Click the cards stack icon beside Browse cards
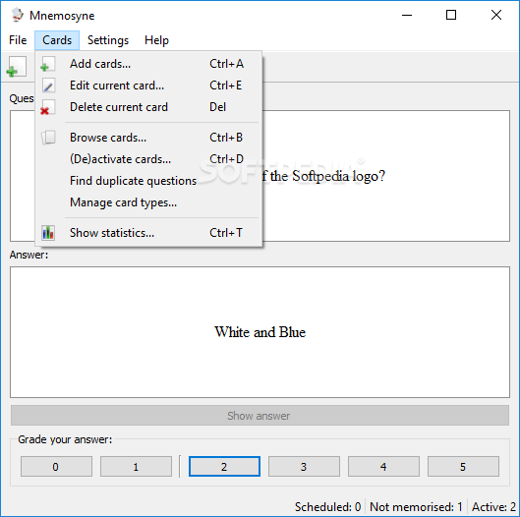Viewport: 520px width, 517px height. tap(48, 138)
